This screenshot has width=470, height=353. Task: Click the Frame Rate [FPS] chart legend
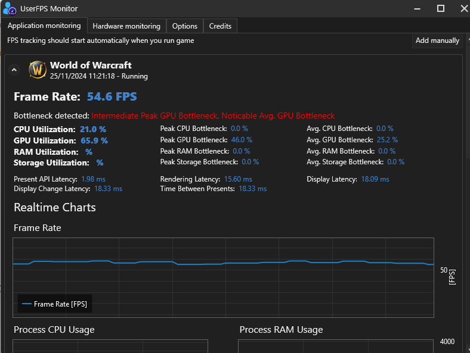click(x=54, y=304)
